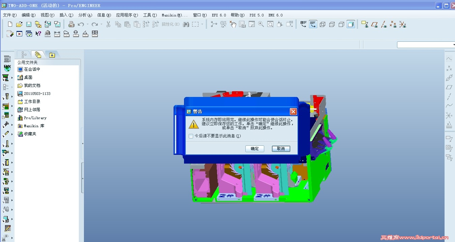Open a file with the folder icon
This screenshot has height=242, width=455.
point(19,24)
